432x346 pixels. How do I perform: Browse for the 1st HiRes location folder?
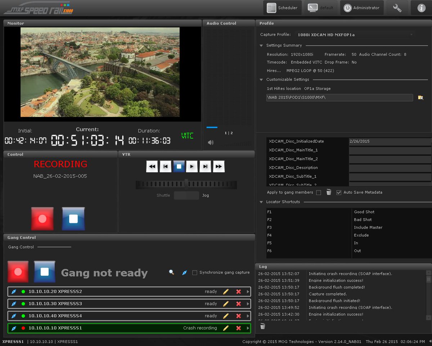point(420,98)
